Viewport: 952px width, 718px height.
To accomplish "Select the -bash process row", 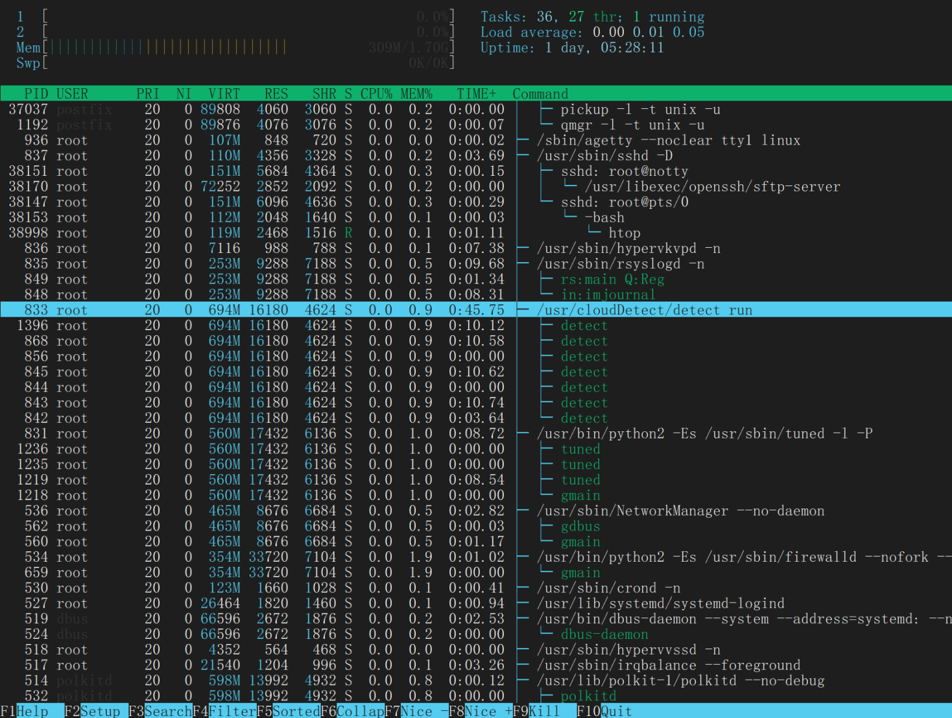I will tap(476, 217).
